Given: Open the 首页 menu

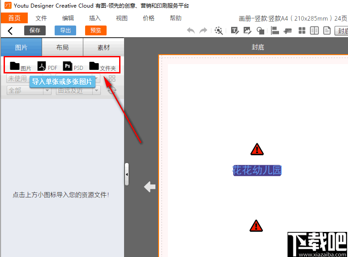Looking at the screenshot, I should tap(14, 18).
